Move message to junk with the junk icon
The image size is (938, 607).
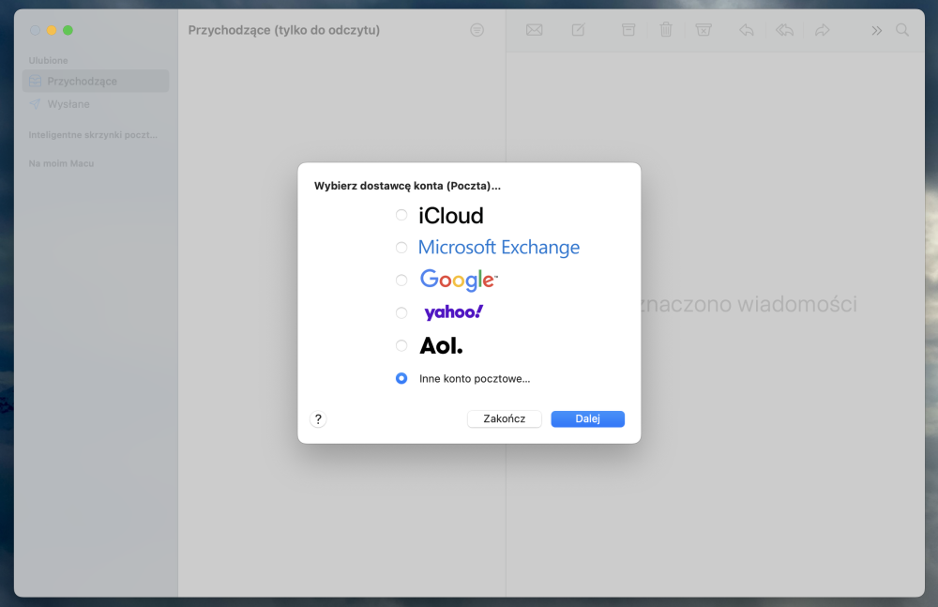click(703, 30)
